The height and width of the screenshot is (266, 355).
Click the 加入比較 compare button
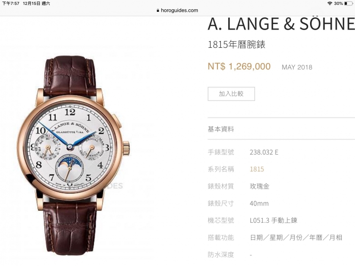click(231, 94)
